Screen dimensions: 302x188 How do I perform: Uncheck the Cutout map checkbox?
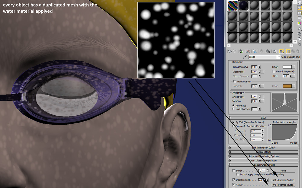tap(234, 185)
